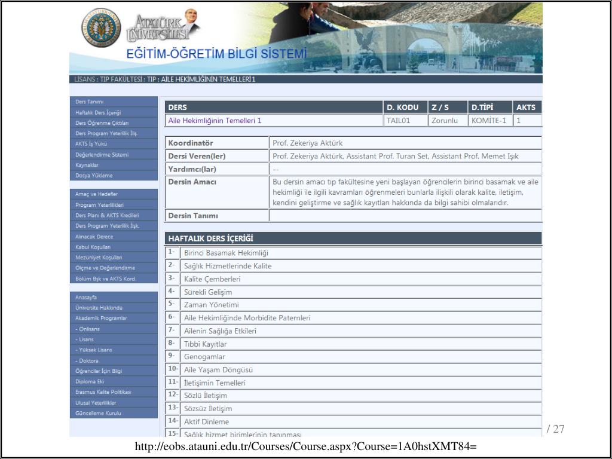Viewport: 612px width, 459px height.
Task: Click the Zorunlu cell
Action: 448,121
